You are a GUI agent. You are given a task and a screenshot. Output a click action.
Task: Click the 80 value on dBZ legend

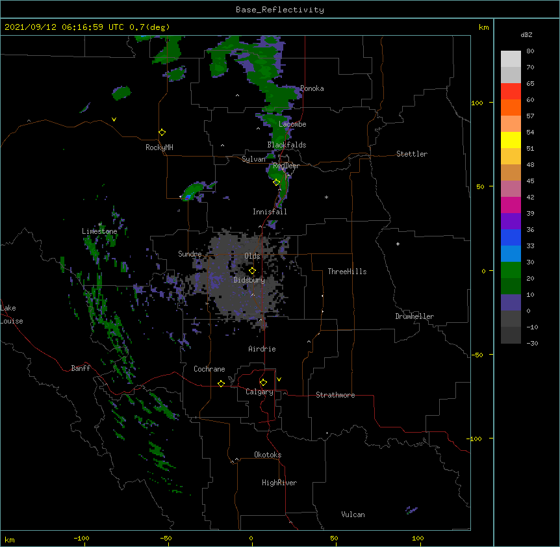530,51
